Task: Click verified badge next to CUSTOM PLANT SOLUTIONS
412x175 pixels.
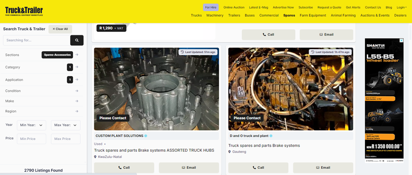Action: coord(146,136)
